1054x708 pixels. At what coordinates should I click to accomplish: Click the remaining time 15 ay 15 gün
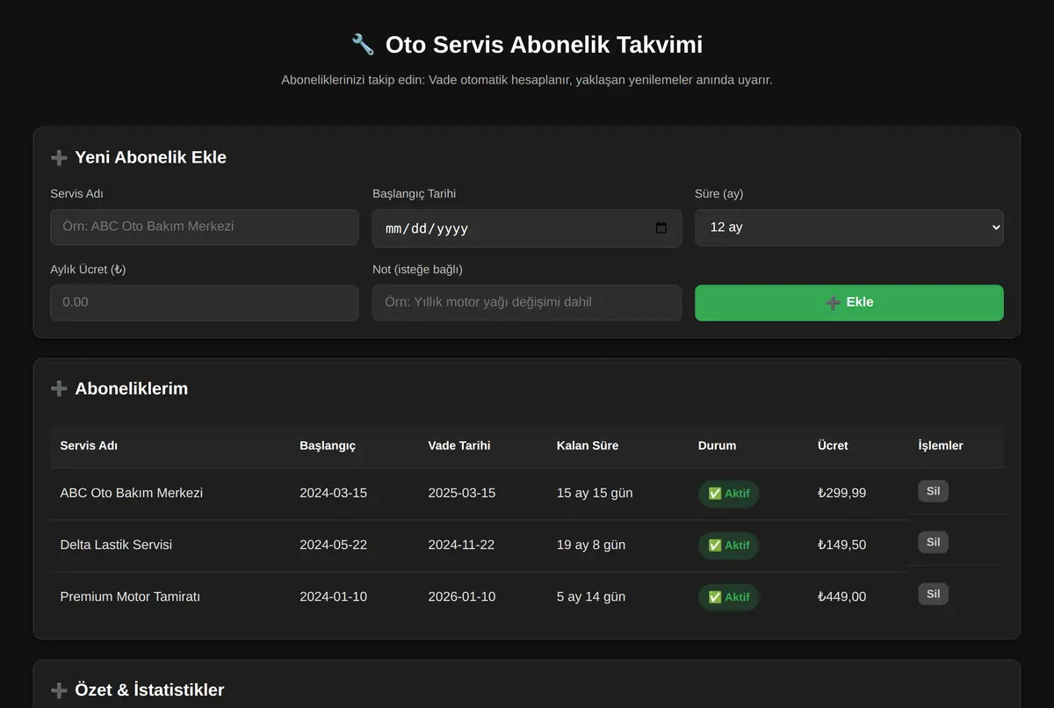pos(595,493)
